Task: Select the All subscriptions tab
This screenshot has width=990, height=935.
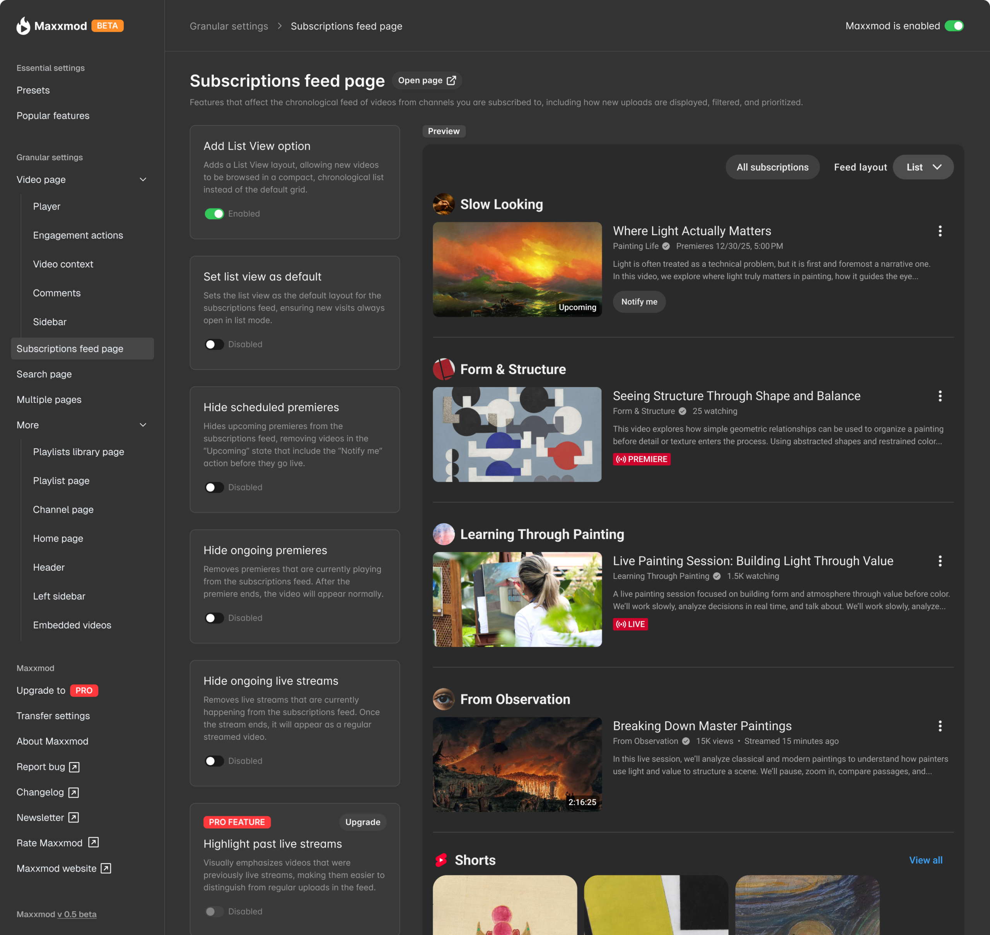Action: click(x=772, y=167)
